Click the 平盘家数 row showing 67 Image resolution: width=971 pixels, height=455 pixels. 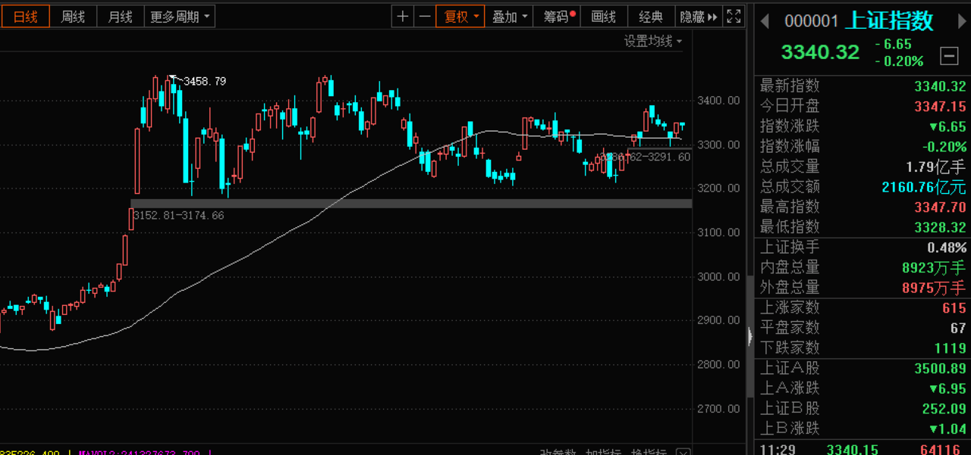click(x=863, y=328)
